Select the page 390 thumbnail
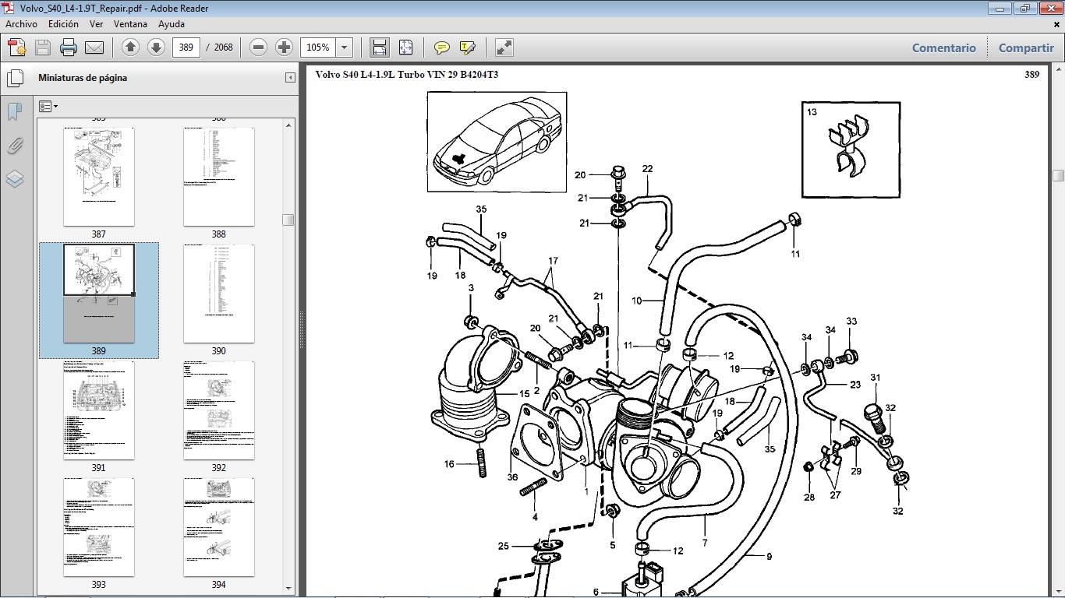The height and width of the screenshot is (598, 1065). 219,294
